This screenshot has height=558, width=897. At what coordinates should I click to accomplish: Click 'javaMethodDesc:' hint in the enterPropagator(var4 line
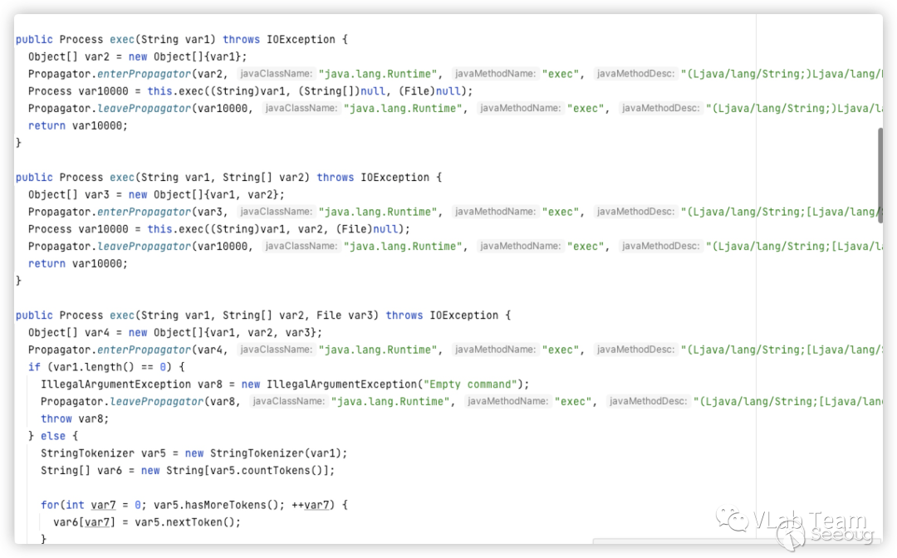[x=635, y=350]
